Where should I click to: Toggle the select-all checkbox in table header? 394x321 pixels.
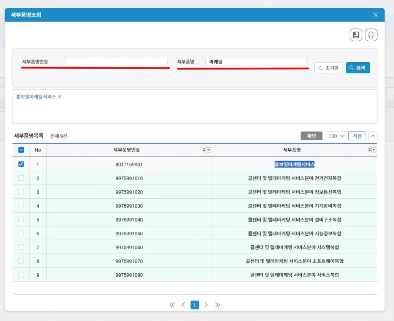point(21,150)
